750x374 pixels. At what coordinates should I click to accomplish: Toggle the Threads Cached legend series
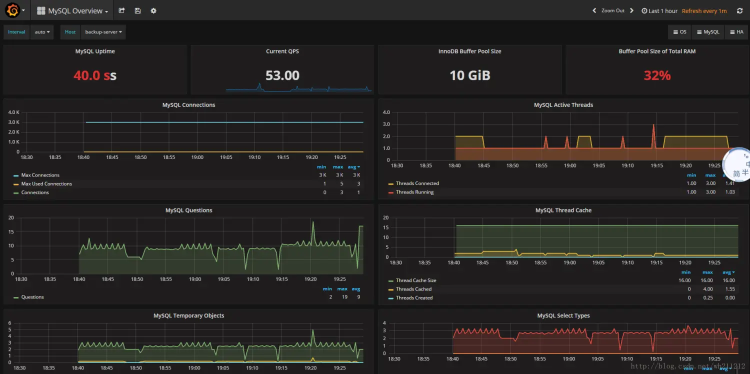[413, 289]
